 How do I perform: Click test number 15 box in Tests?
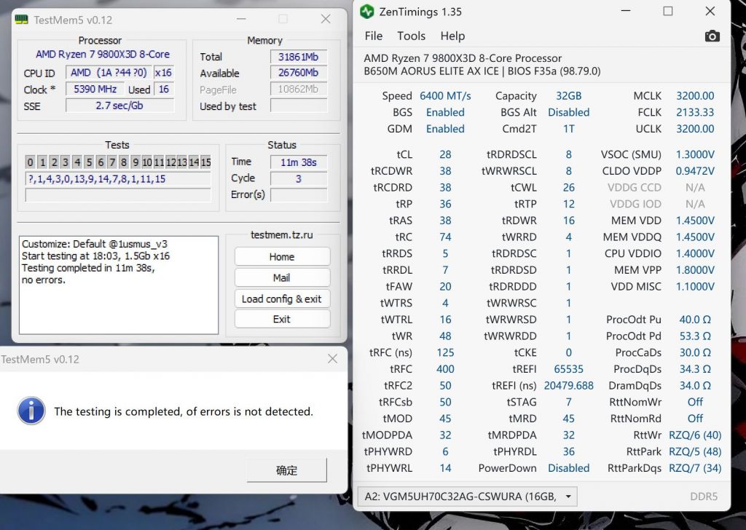pos(205,162)
